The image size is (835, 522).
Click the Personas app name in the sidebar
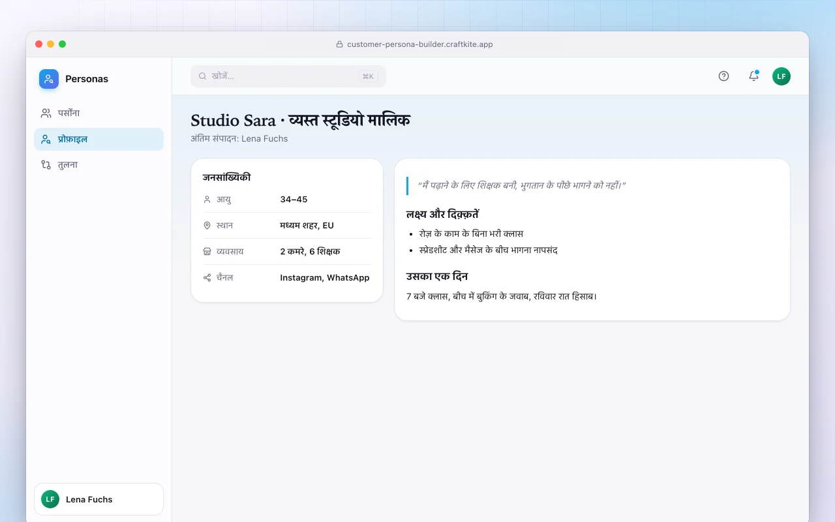(87, 79)
